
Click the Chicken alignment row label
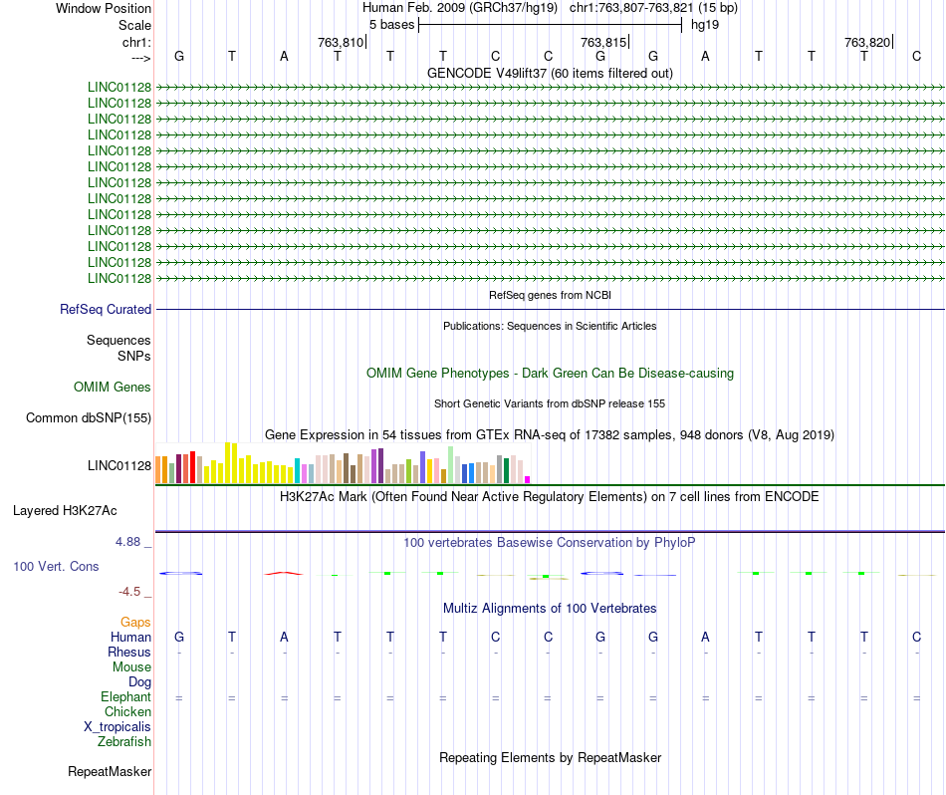[127, 711]
